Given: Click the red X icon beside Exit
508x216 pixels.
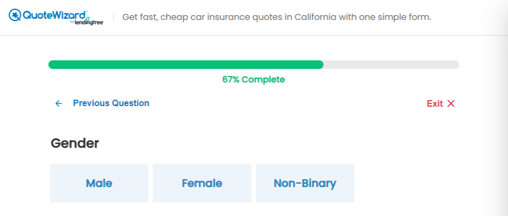Looking at the screenshot, I should [451, 103].
